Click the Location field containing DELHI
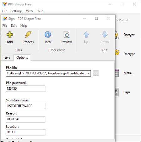Image resolution: width=141 pixels, height=142 pixels. 26,132
